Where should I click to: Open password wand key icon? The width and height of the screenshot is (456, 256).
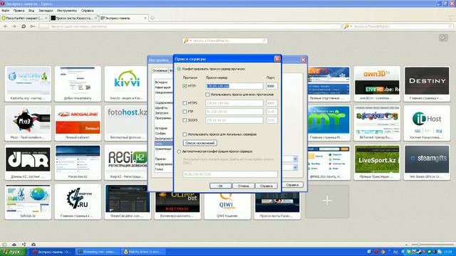pyautogui.click(x=33, y=26)
